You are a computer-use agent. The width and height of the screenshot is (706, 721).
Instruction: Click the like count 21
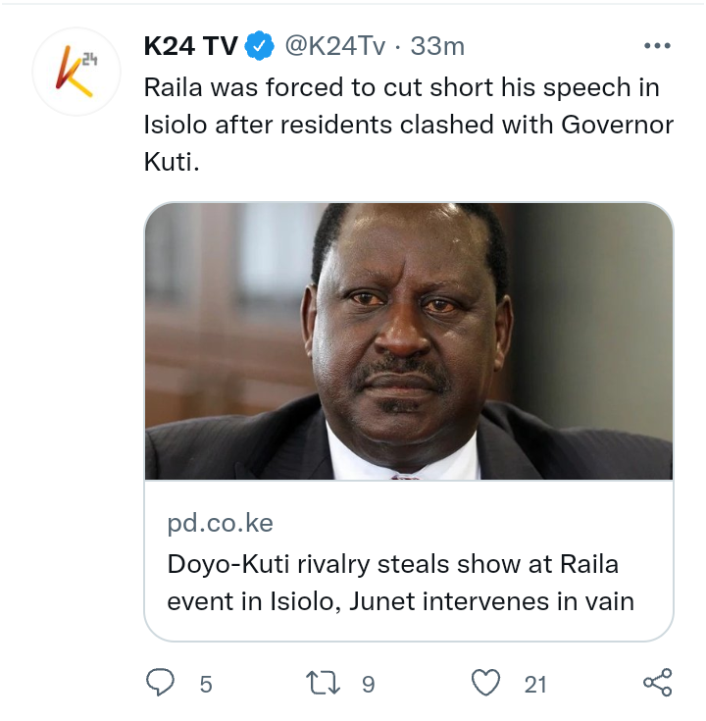[x=535, y=685]
